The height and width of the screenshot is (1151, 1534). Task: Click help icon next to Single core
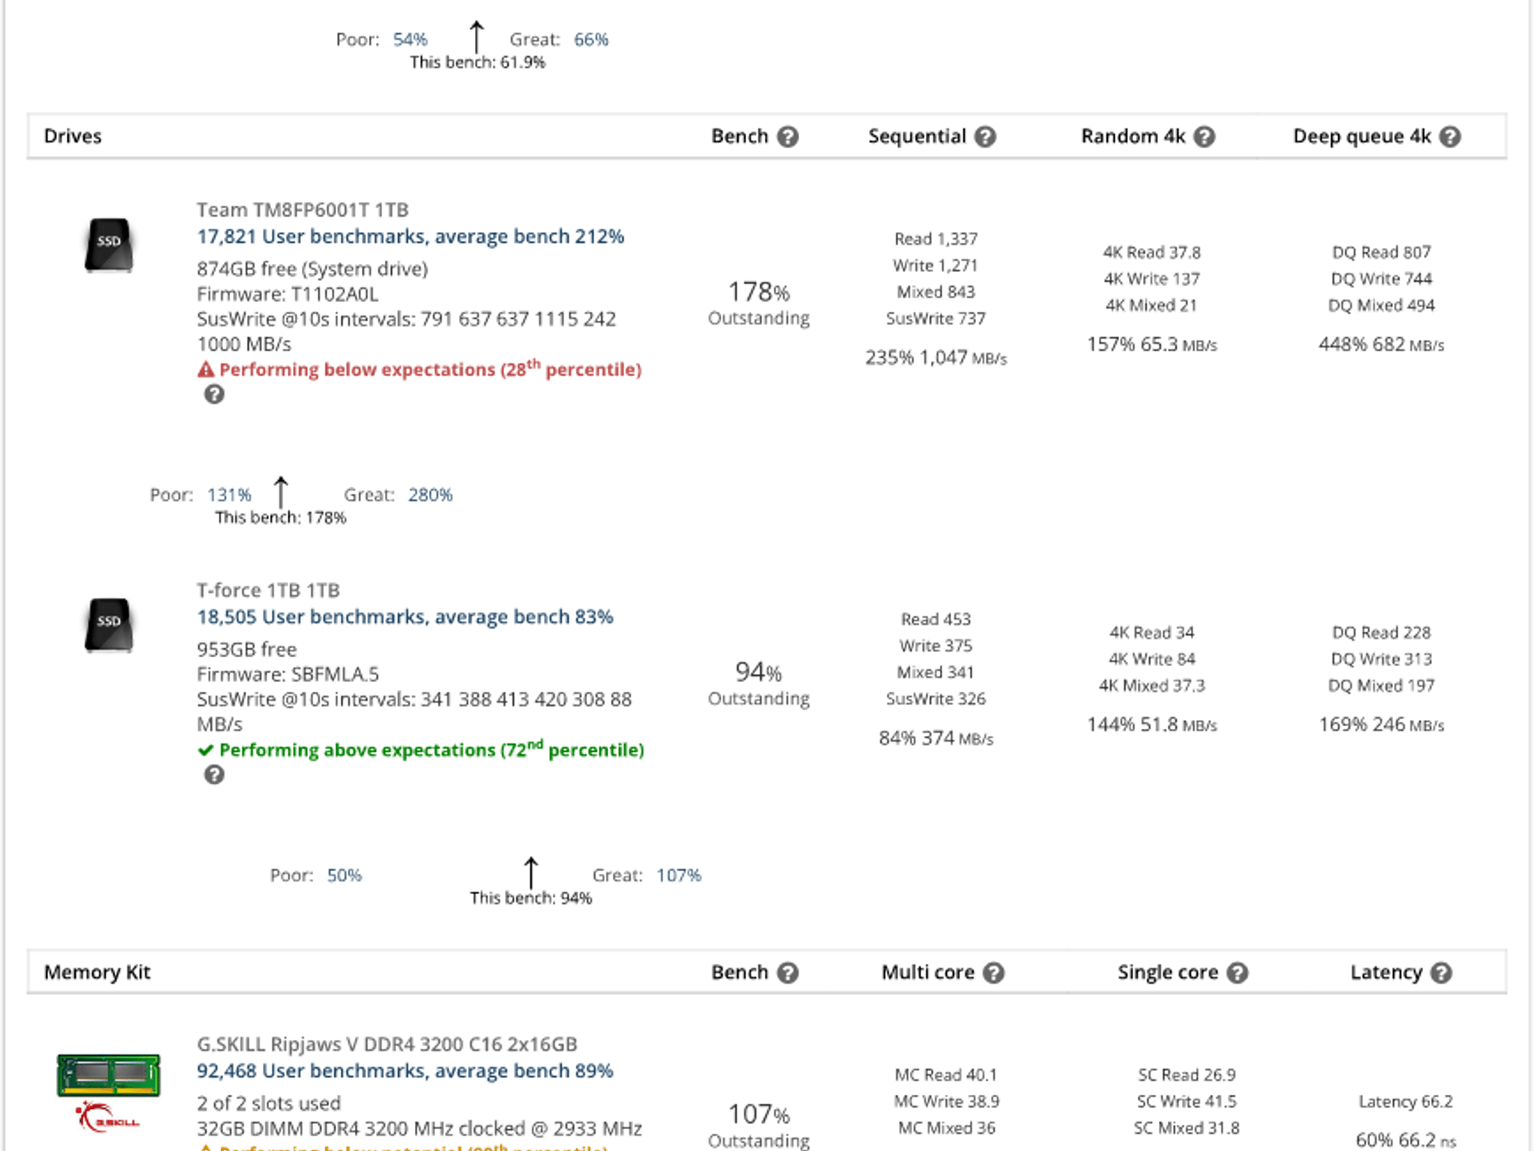pos(1237,973)
